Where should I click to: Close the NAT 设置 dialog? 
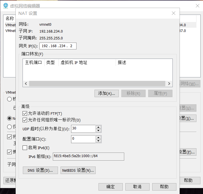(173, 13)
